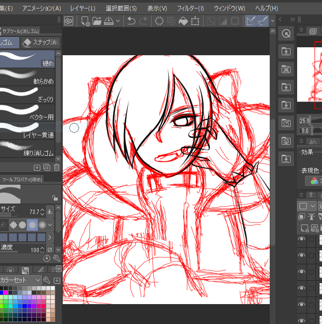Duplicate the selected sub tool
The width and height of the screenshot is (322, 324).
(47, 167)
